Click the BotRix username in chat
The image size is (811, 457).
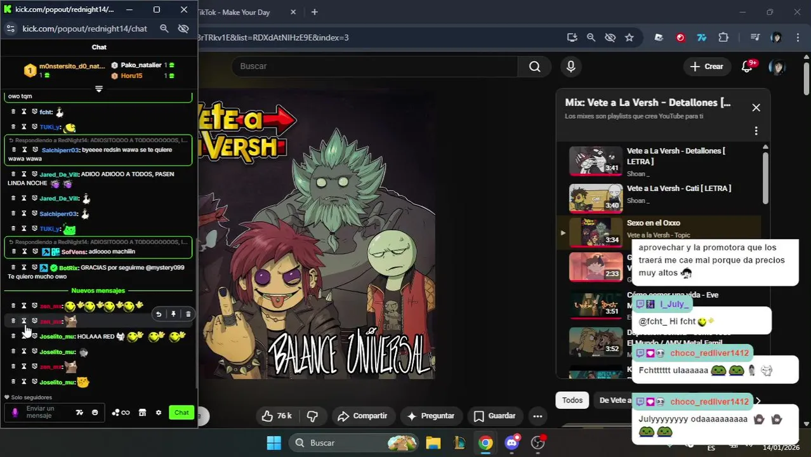pyautogui.click(x=68, y=268)
